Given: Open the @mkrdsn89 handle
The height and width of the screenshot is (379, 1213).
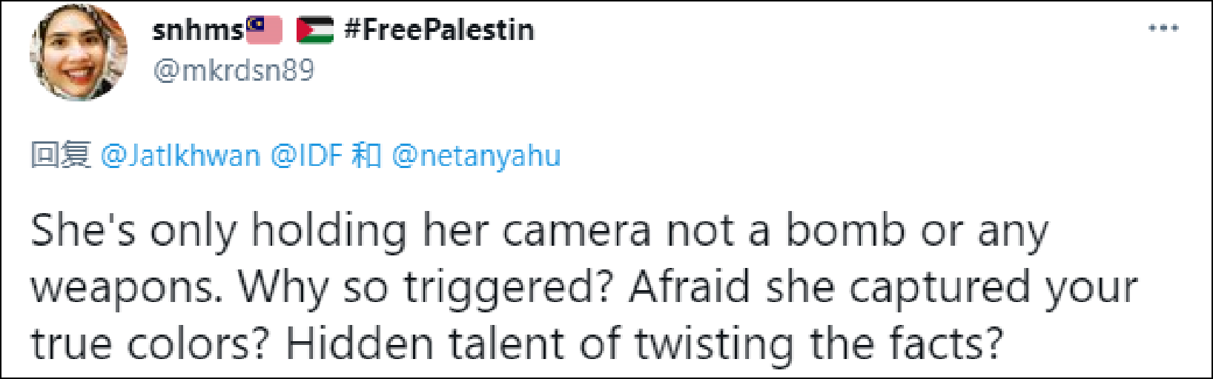Looking at the screenshot, I should 233,70.
